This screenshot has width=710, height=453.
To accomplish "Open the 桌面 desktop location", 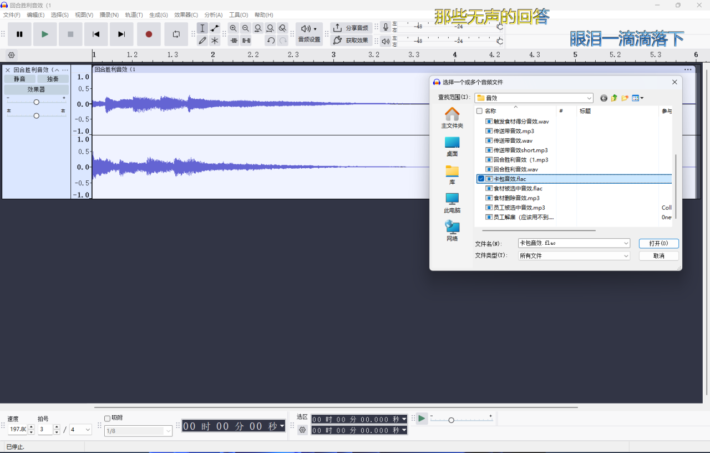I will [452, 147].
